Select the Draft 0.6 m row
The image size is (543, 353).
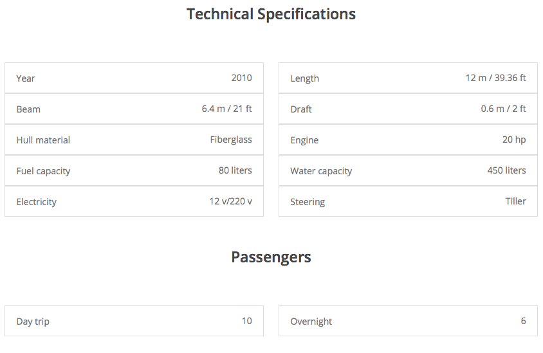pyautogui.click(x=408, y=109)
